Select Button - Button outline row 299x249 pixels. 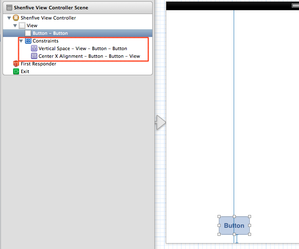pos(78,33)
